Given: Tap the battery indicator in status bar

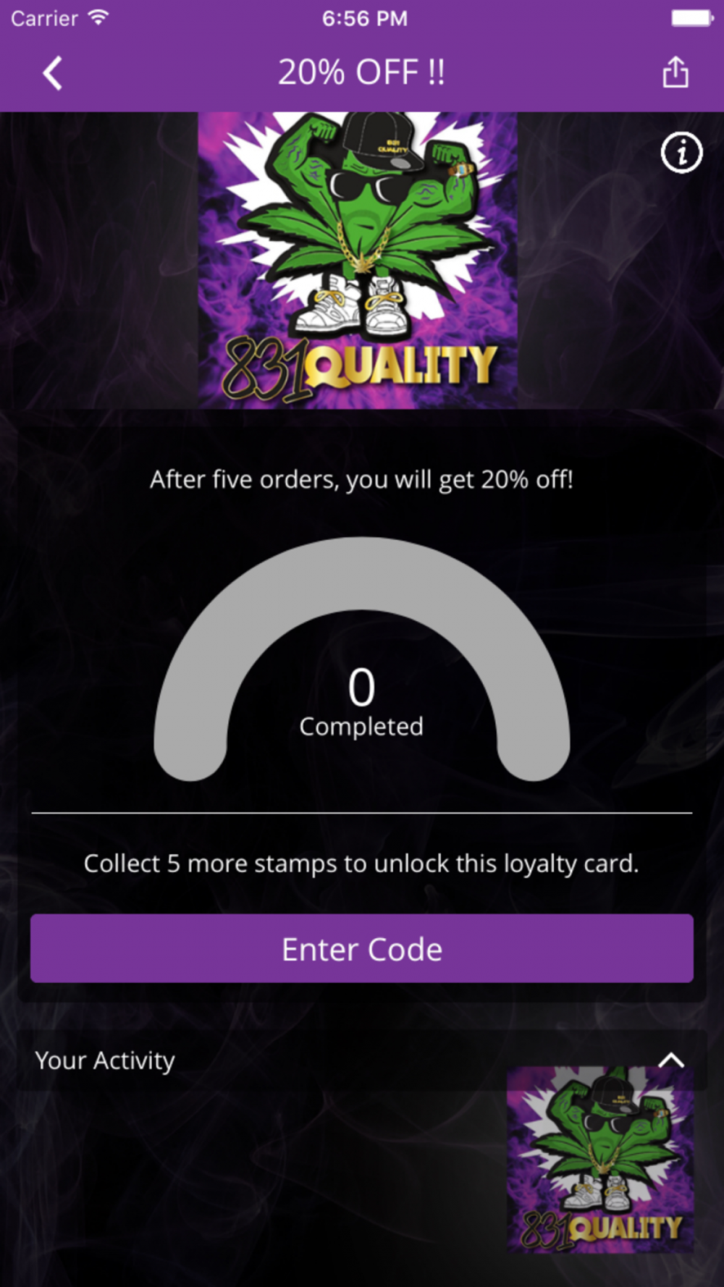Looking at the screenshot, I should [x=693, y=18].
